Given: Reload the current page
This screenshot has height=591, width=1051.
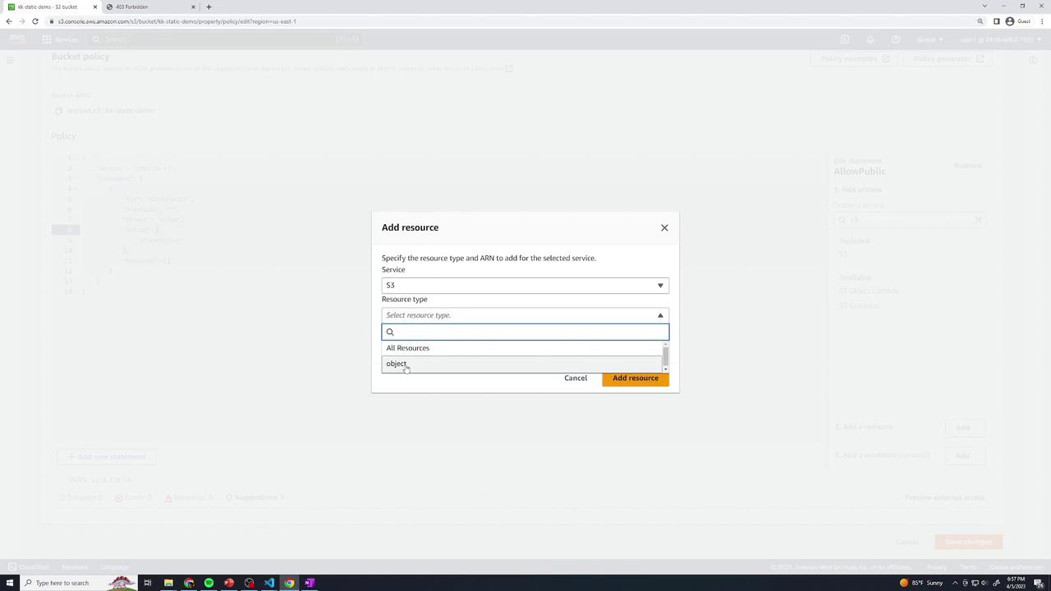Looking at the screenshot, I should tap(35, 21).
